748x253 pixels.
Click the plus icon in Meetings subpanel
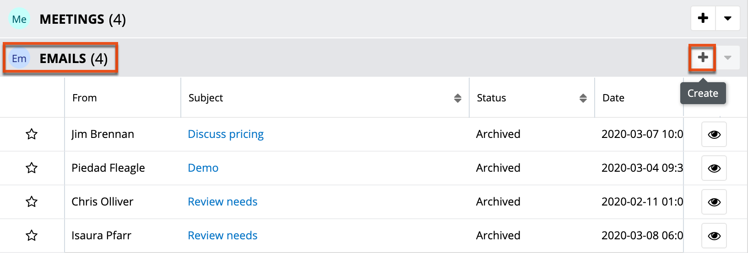tap(703, 19)
